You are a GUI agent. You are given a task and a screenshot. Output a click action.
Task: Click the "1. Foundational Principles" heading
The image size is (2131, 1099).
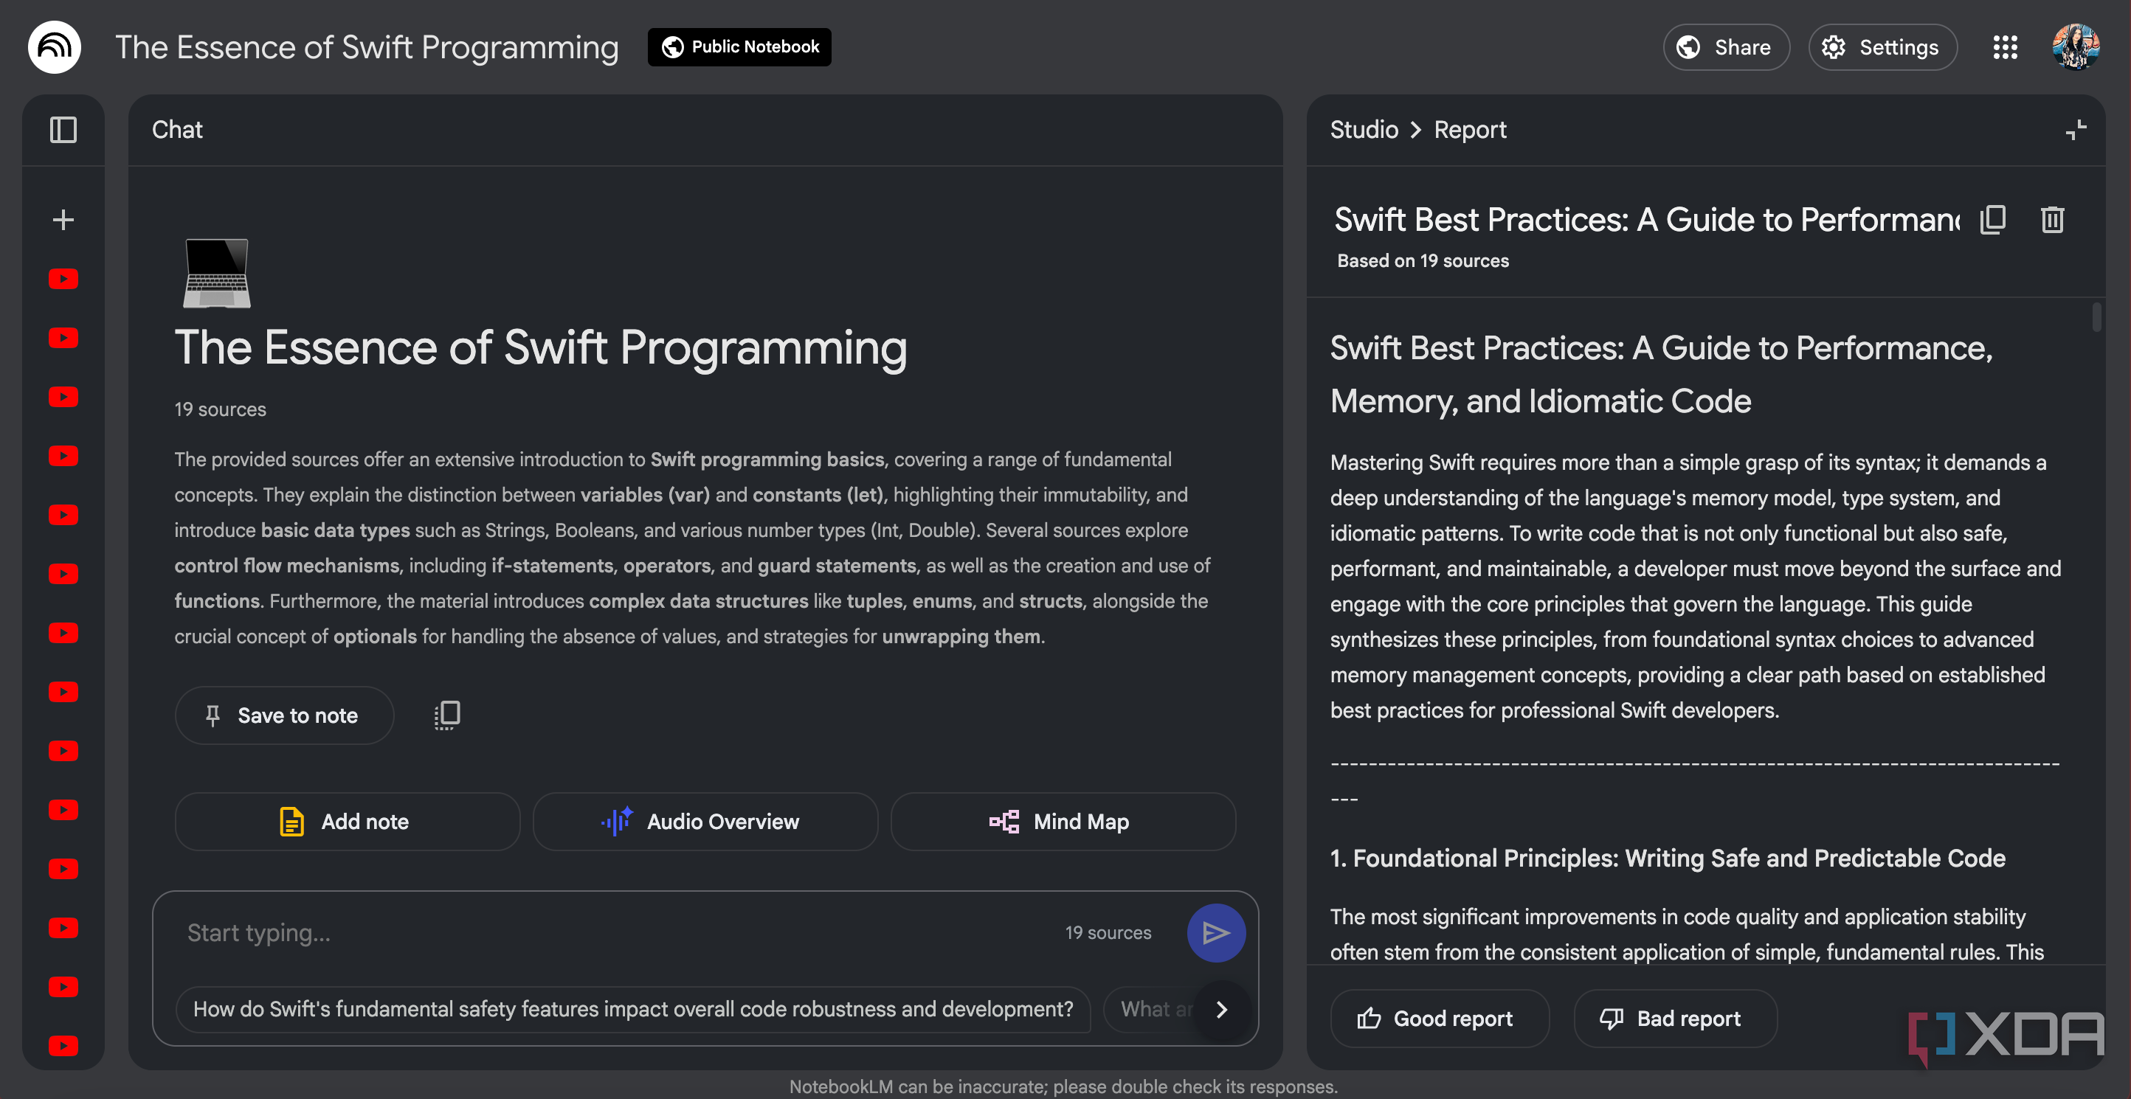1668,859
